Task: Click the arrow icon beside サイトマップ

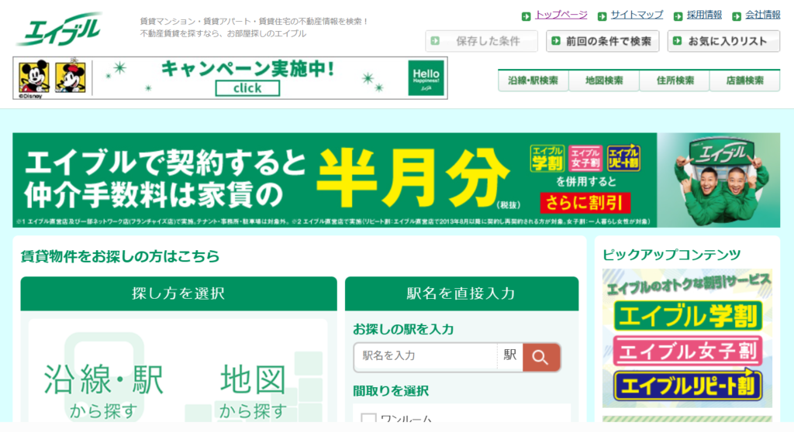Action: pos(602,16)
